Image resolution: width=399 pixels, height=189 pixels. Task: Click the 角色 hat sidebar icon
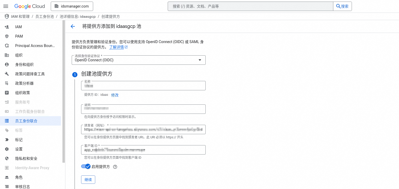pos(7,177)
